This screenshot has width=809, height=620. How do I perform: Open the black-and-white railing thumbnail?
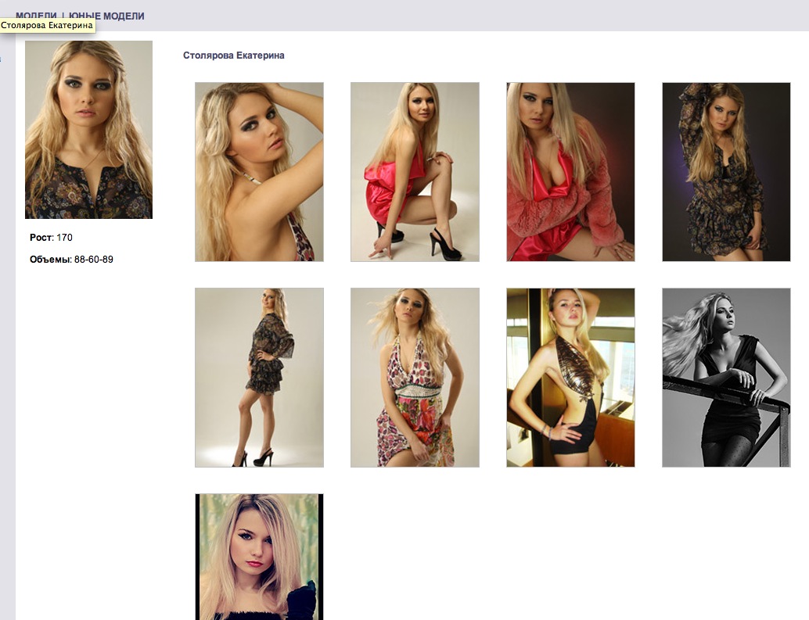[726, 378]
